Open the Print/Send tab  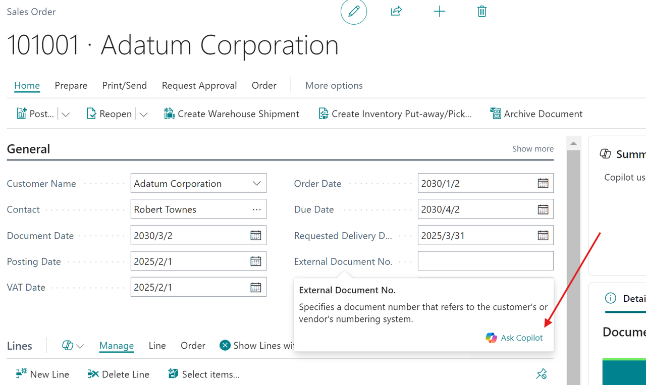pyautogui.click(x=125, y=85)
